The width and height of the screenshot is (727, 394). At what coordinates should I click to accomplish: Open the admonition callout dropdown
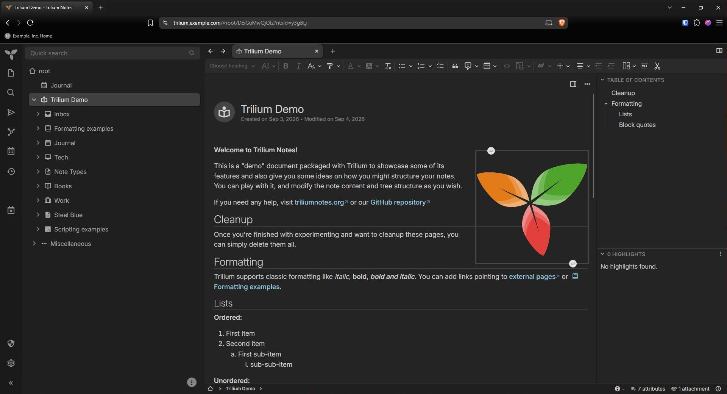(471, 66)
